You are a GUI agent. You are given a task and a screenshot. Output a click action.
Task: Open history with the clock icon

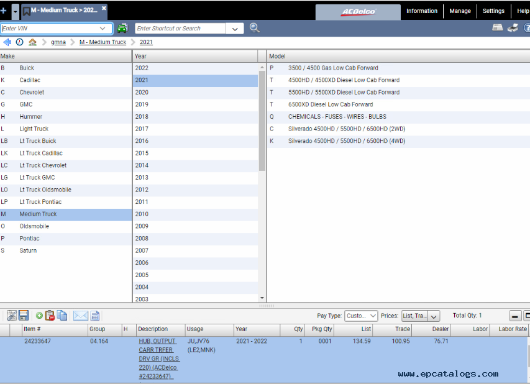point(20,42)
